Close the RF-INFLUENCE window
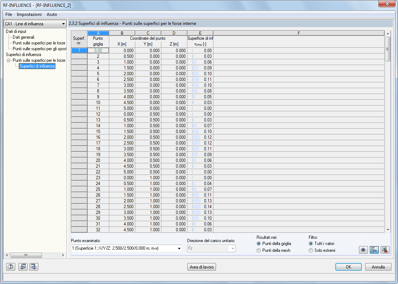Screen dimensions: 398x284 387,4
